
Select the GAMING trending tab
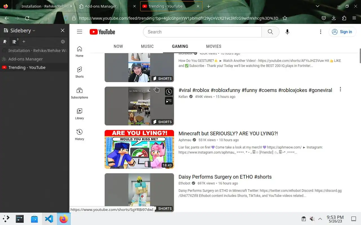pos(180,46)
